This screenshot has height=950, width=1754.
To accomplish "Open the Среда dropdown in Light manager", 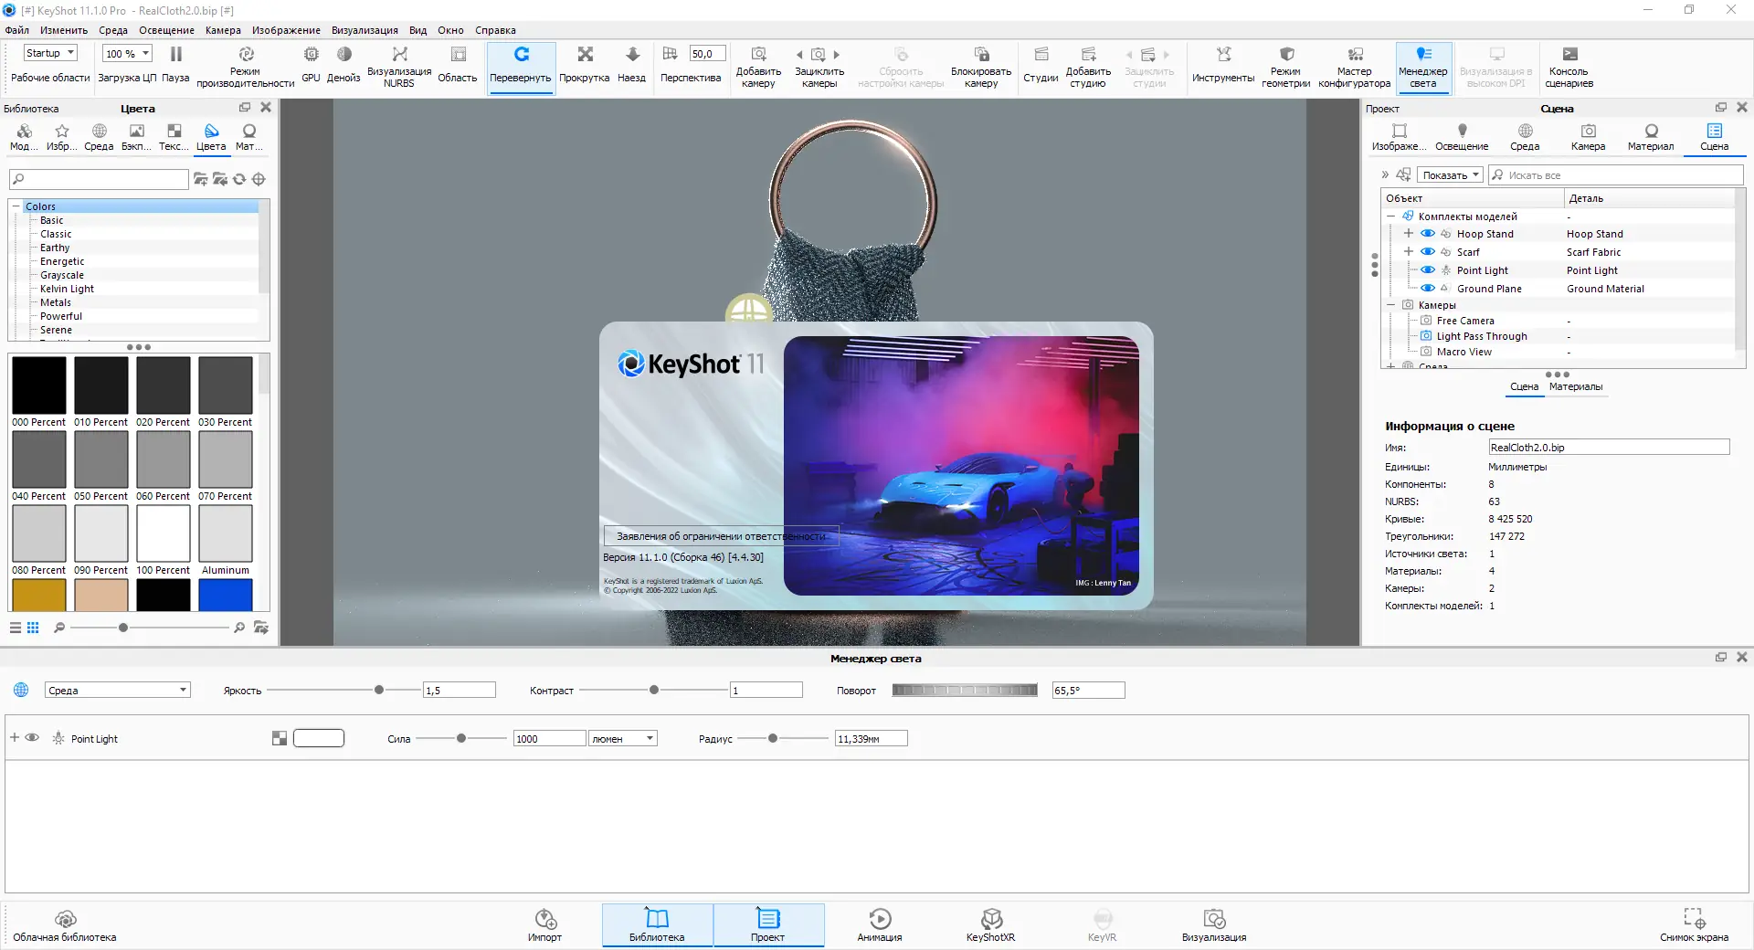I will 117,691.
